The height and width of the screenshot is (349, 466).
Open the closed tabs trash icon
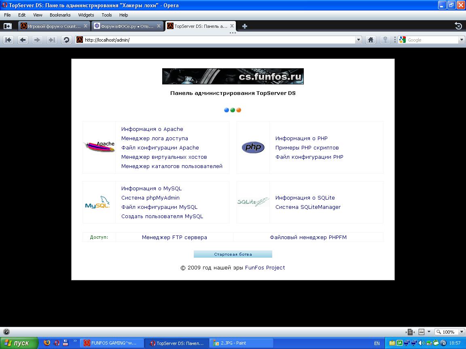click(x=458, y=26)
